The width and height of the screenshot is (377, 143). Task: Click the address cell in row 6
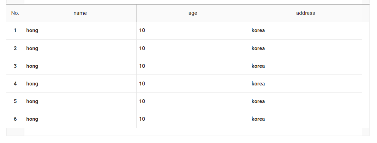pos(305,119)
